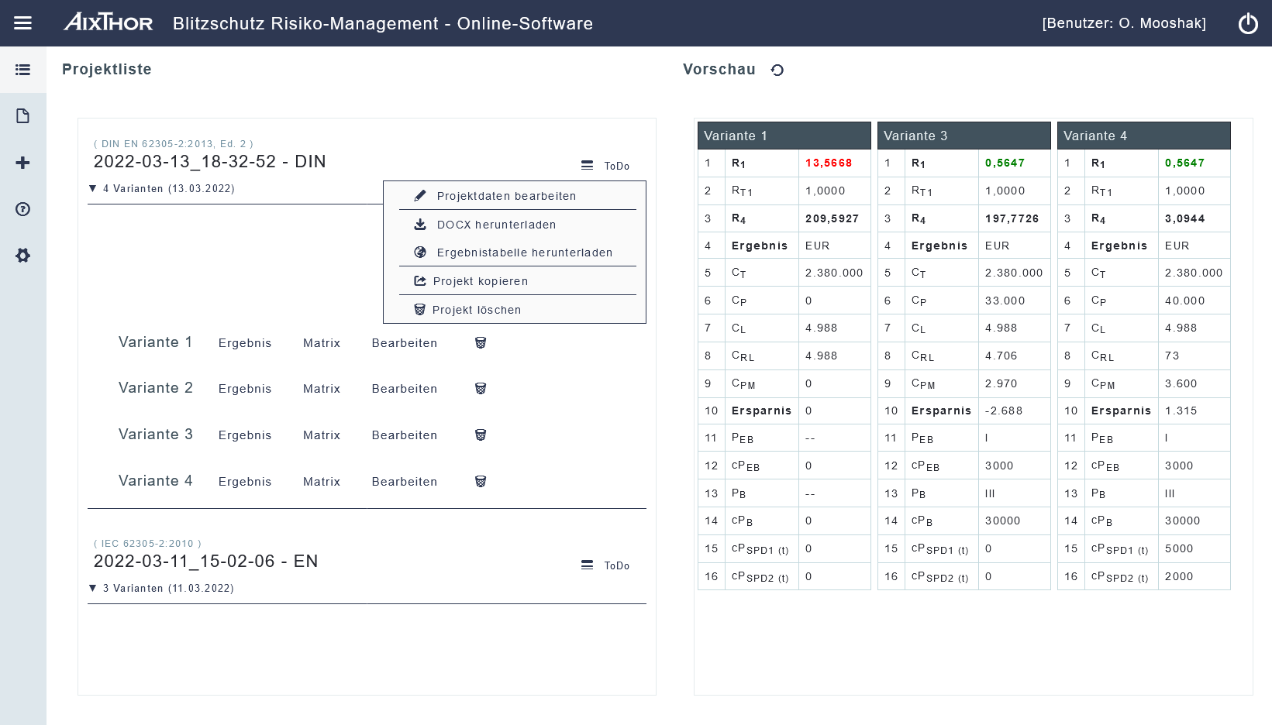
Task: Open Matrix for Variante 3
Action: [x=322, y=435]
